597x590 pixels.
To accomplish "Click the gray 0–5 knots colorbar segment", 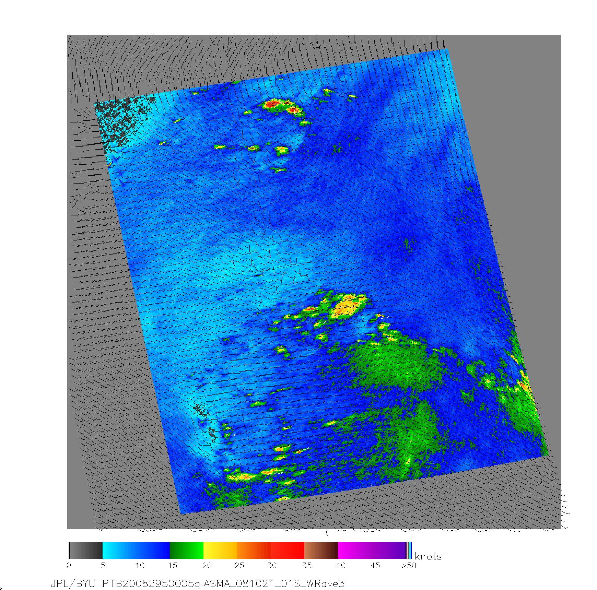I will click(86, 551).
